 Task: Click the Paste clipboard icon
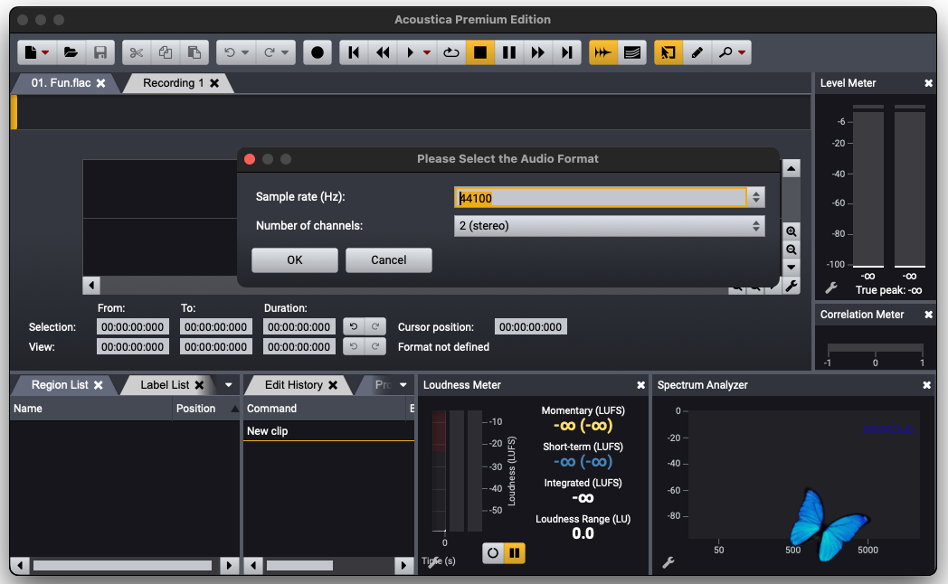(x=194, y=52)
